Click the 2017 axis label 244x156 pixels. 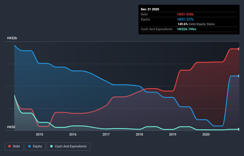click(106, 134)
